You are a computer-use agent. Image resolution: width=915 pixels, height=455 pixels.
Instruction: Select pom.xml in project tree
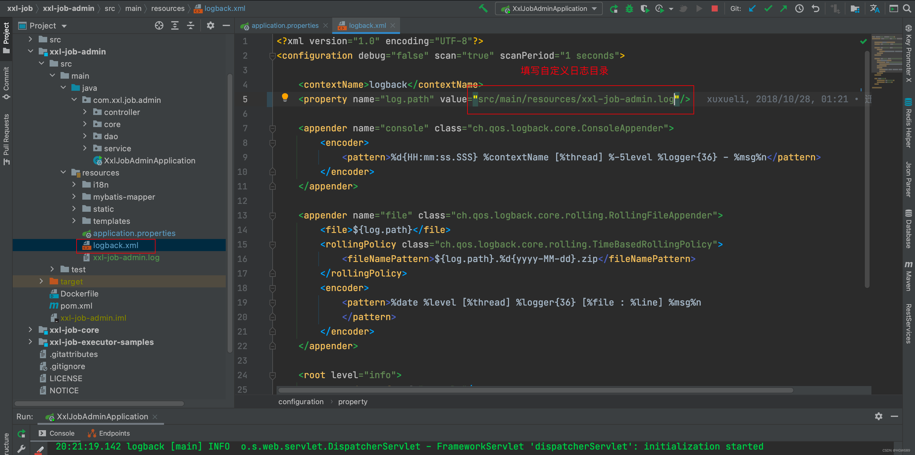pos(76,306)
